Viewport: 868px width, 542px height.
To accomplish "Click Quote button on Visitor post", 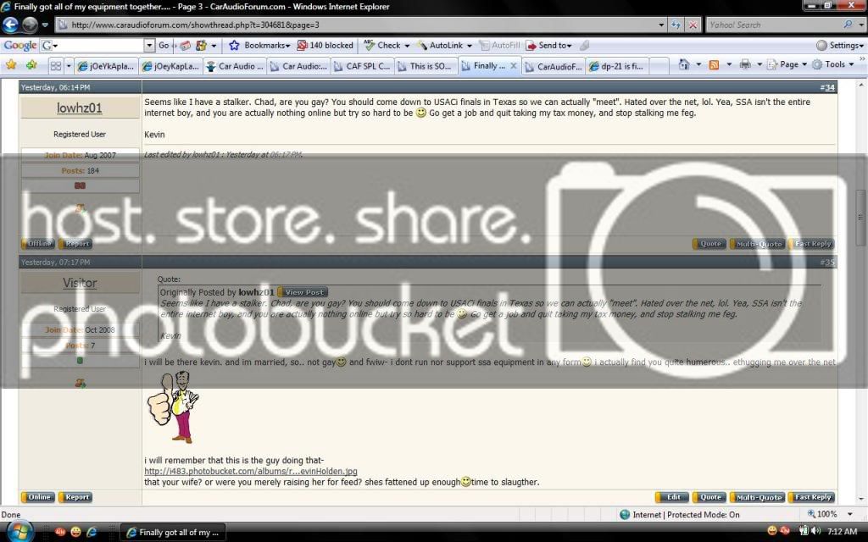I will tap(709, 497).
